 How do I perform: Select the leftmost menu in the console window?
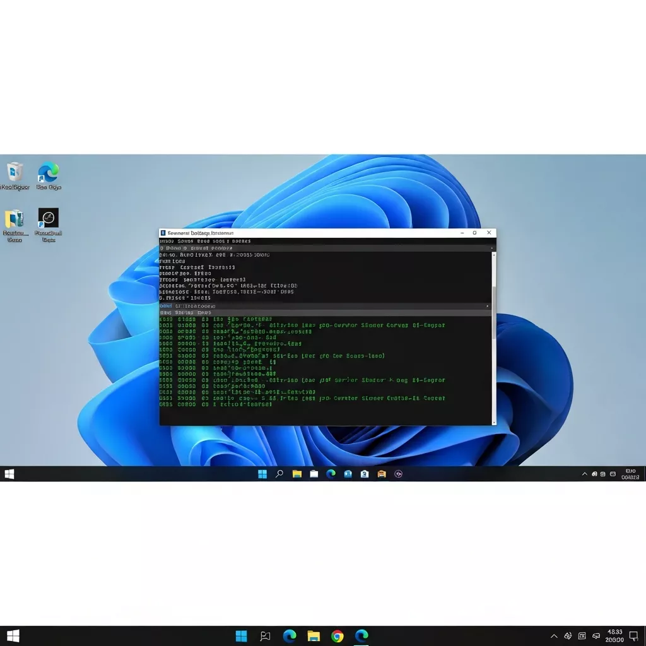click(166, 241)
